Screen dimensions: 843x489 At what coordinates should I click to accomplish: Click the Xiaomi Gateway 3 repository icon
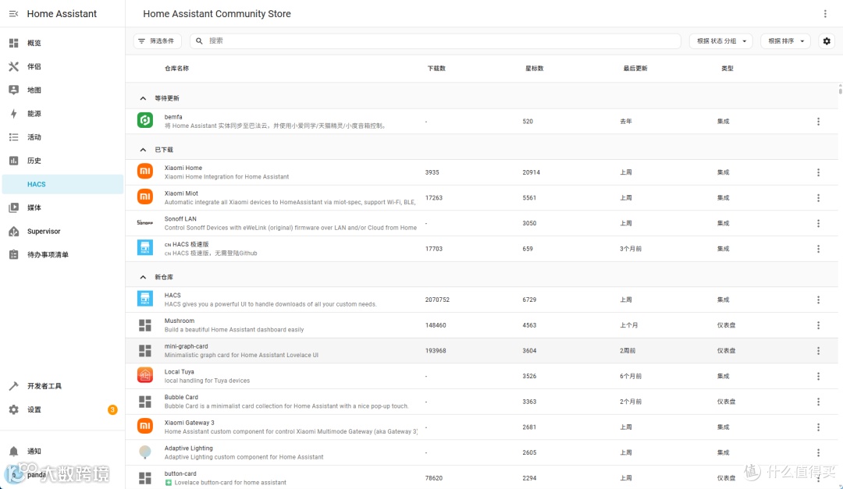tap(144, 426)
